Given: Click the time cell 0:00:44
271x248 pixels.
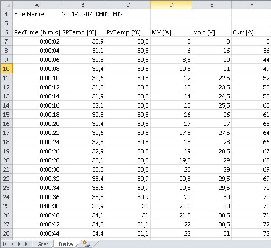Looking at the screenshot, I should (x=37, y=233).
